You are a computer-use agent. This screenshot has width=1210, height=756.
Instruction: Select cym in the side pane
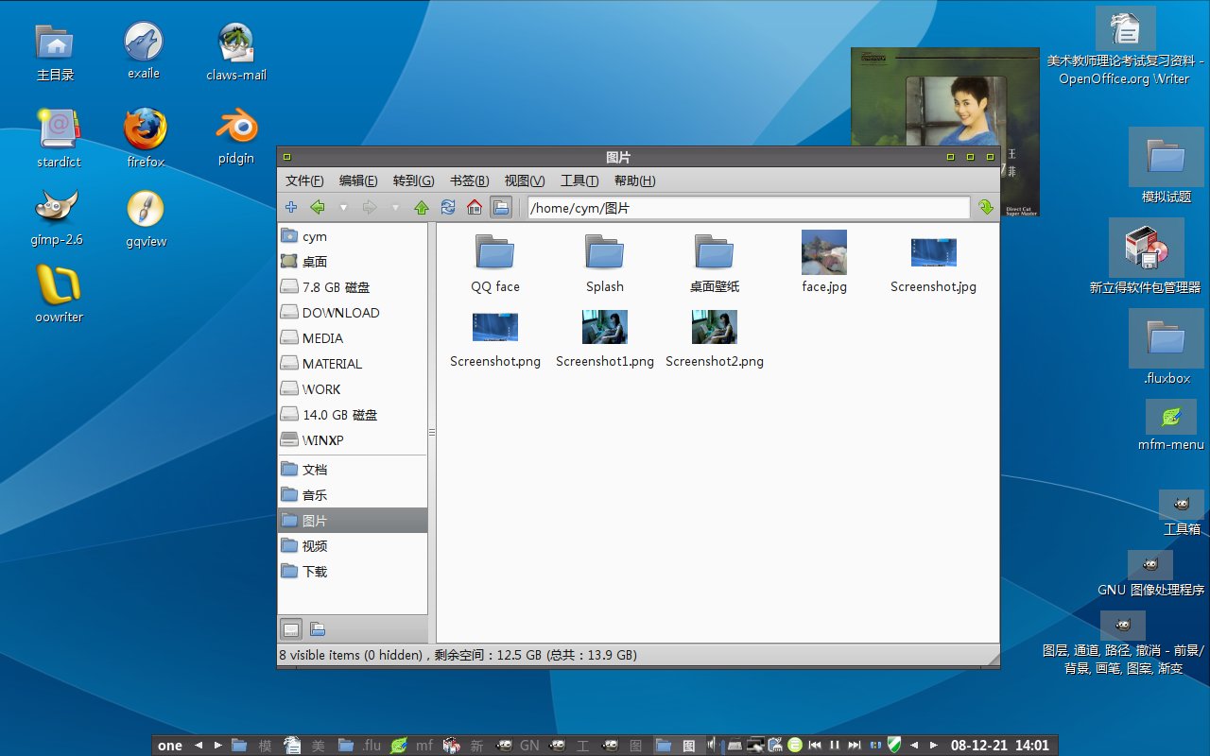353,236
